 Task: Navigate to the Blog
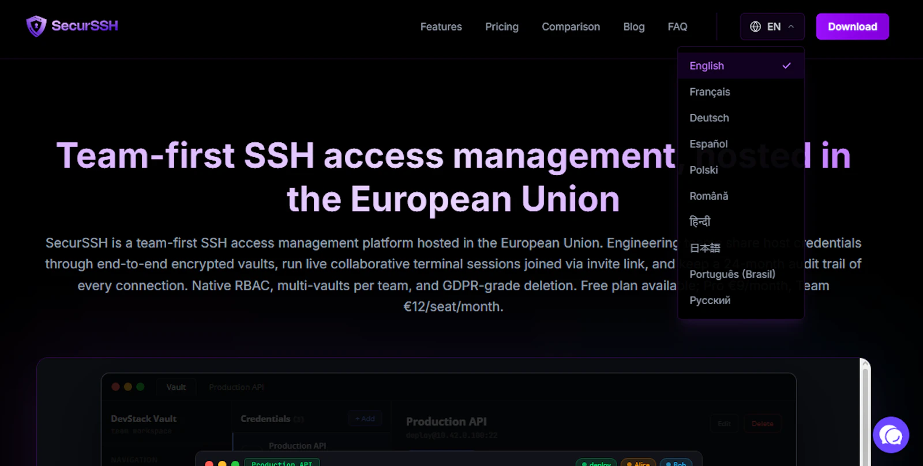634,26
